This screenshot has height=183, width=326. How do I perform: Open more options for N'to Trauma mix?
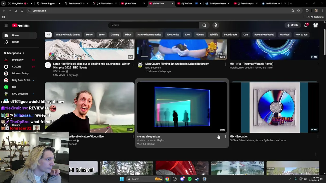(318, 64)
